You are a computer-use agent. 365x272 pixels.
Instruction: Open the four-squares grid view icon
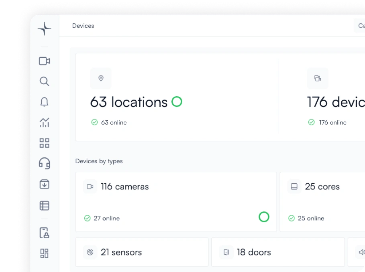(x=44, y=143)
